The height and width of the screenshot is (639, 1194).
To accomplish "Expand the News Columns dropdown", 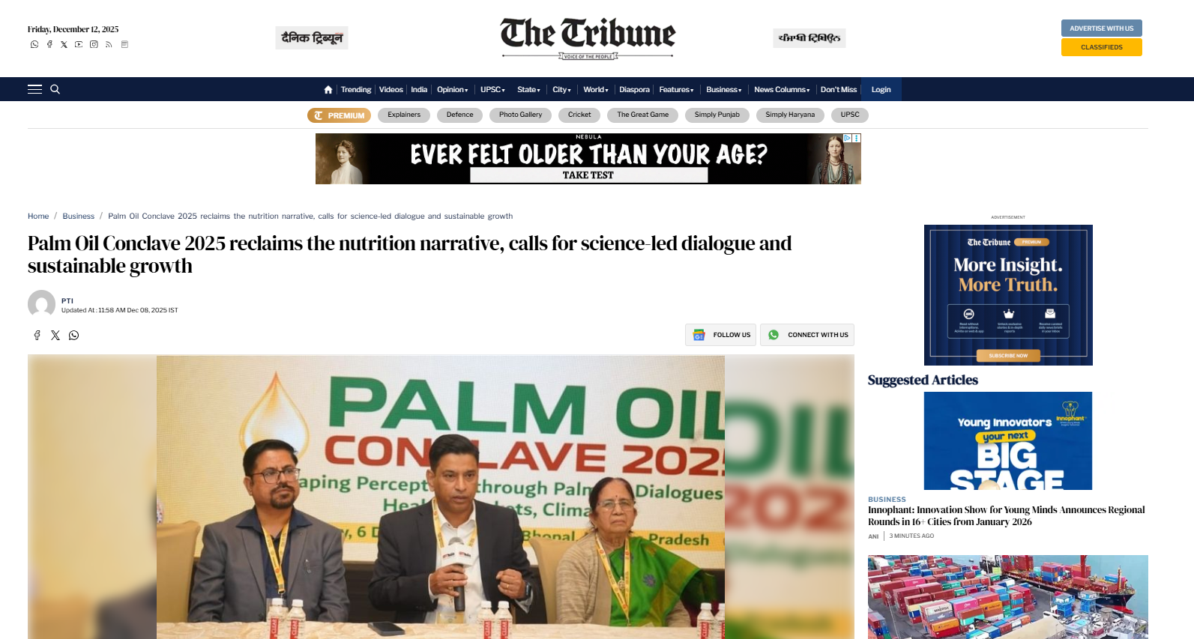I will coord(782,89).
